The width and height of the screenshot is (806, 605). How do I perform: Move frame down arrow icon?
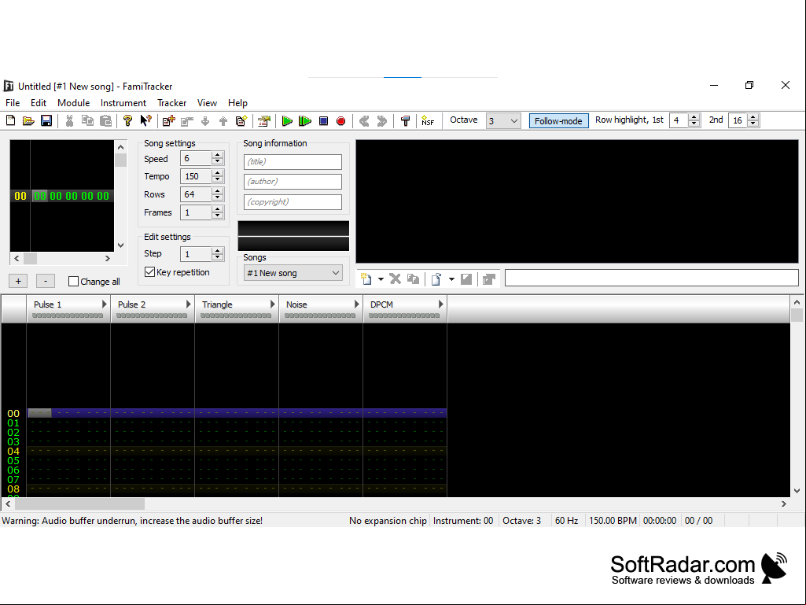tap(205, 121)
